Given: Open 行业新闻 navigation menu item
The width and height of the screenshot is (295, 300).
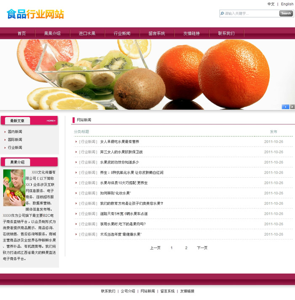Looking at the screenshot, I should tap(122, 34).
